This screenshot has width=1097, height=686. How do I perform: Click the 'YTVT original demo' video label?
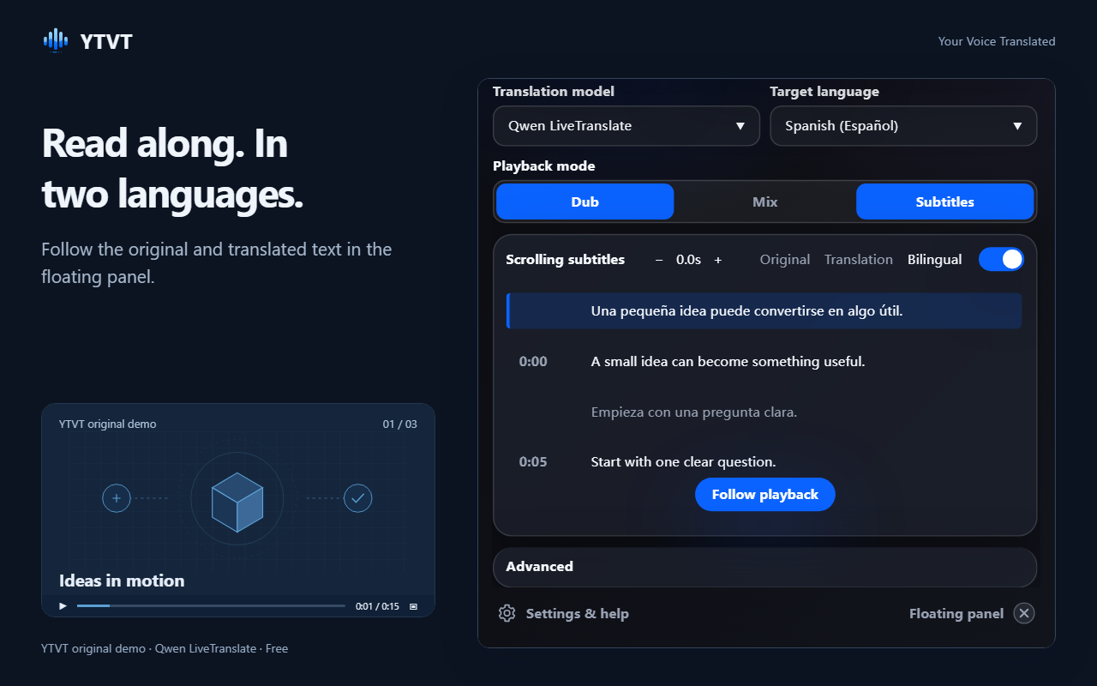coord(108,424)
